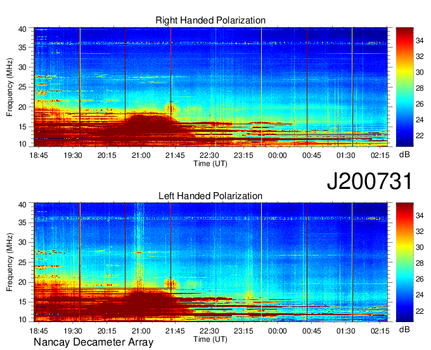Click the 24 dB label on Left Handed colorbar
Image resolution: width=431 pixels, height=350 pixels.
(x=420, y=295)
